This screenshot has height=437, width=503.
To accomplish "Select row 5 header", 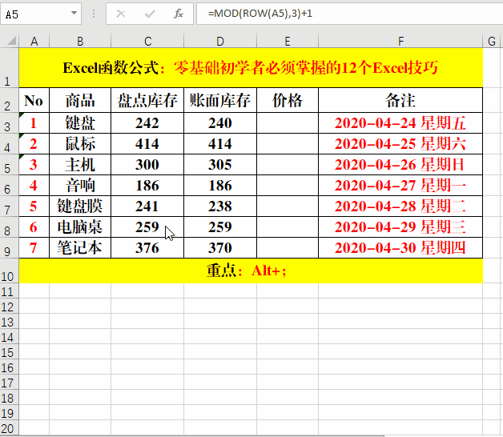I will pos(9,165).
